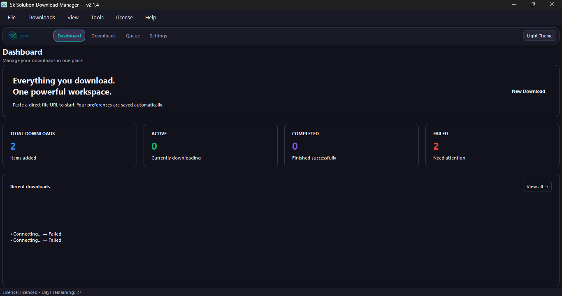This screenshot has width=562, height=296.
Task: Switch to the Queue tab
Action: [x=133, y=36]
